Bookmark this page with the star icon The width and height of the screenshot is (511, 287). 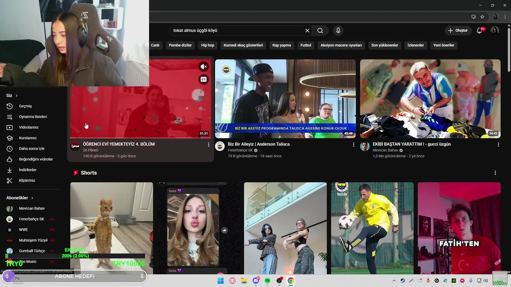tap(482, 17)
